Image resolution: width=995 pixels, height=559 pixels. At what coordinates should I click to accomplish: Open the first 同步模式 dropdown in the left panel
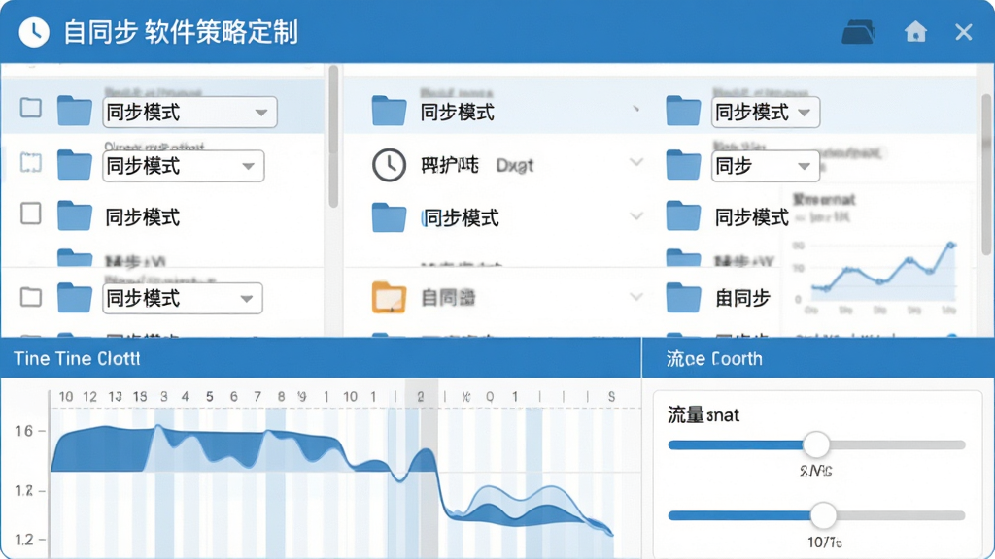click(x=189, y=113)
